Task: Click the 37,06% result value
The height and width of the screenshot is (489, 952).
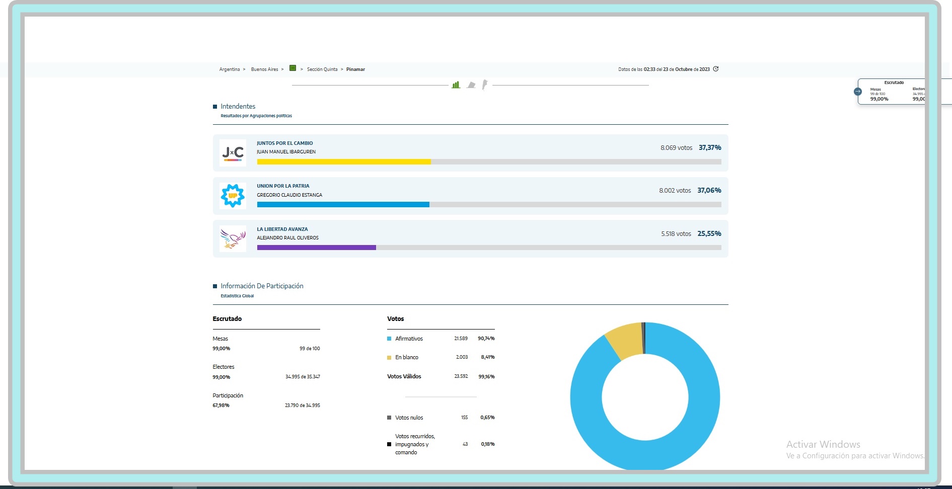Action: (x=709, y=190)
